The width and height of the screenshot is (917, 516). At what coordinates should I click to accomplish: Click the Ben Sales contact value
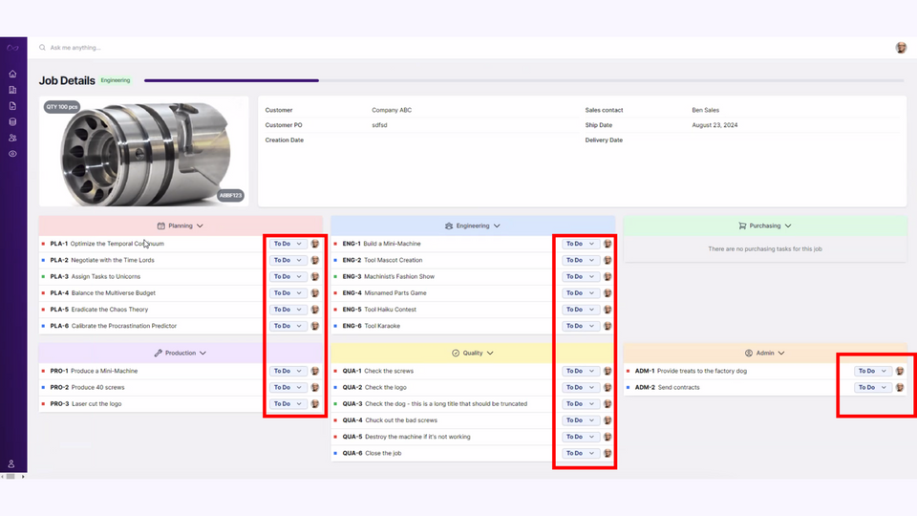705,110
